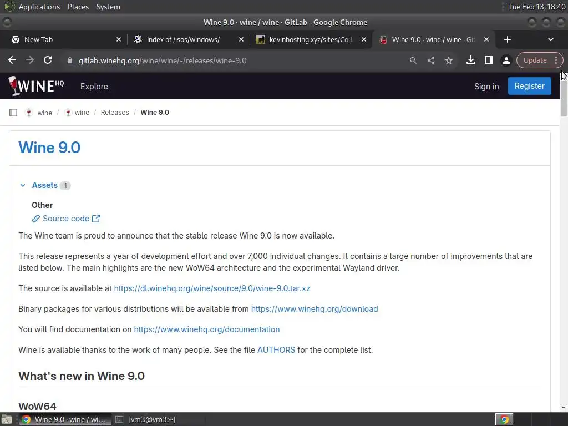Open the Source code link
Screen dimensions: 568x426
point(66,219)
